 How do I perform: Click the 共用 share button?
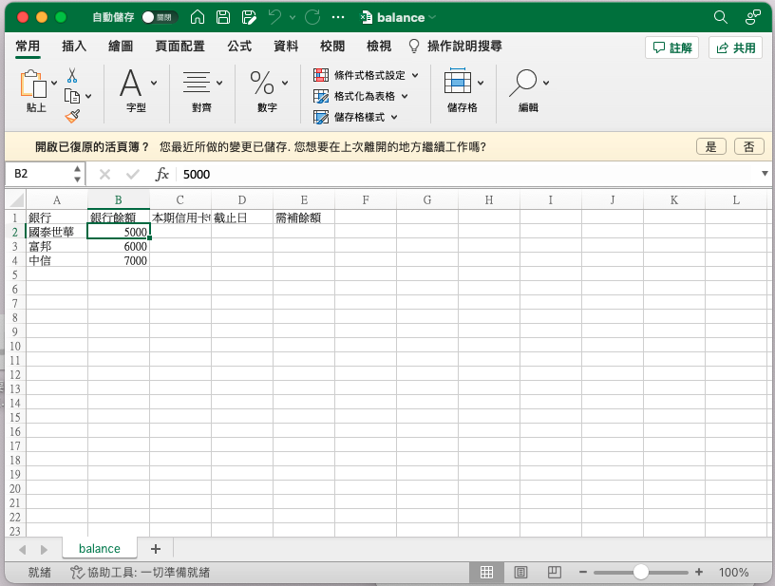[x=736, y=47]
